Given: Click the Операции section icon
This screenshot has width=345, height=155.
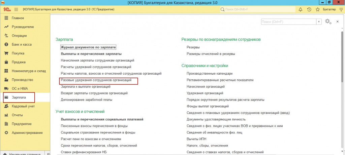Looking at the screenshot, I should [6, 36].
